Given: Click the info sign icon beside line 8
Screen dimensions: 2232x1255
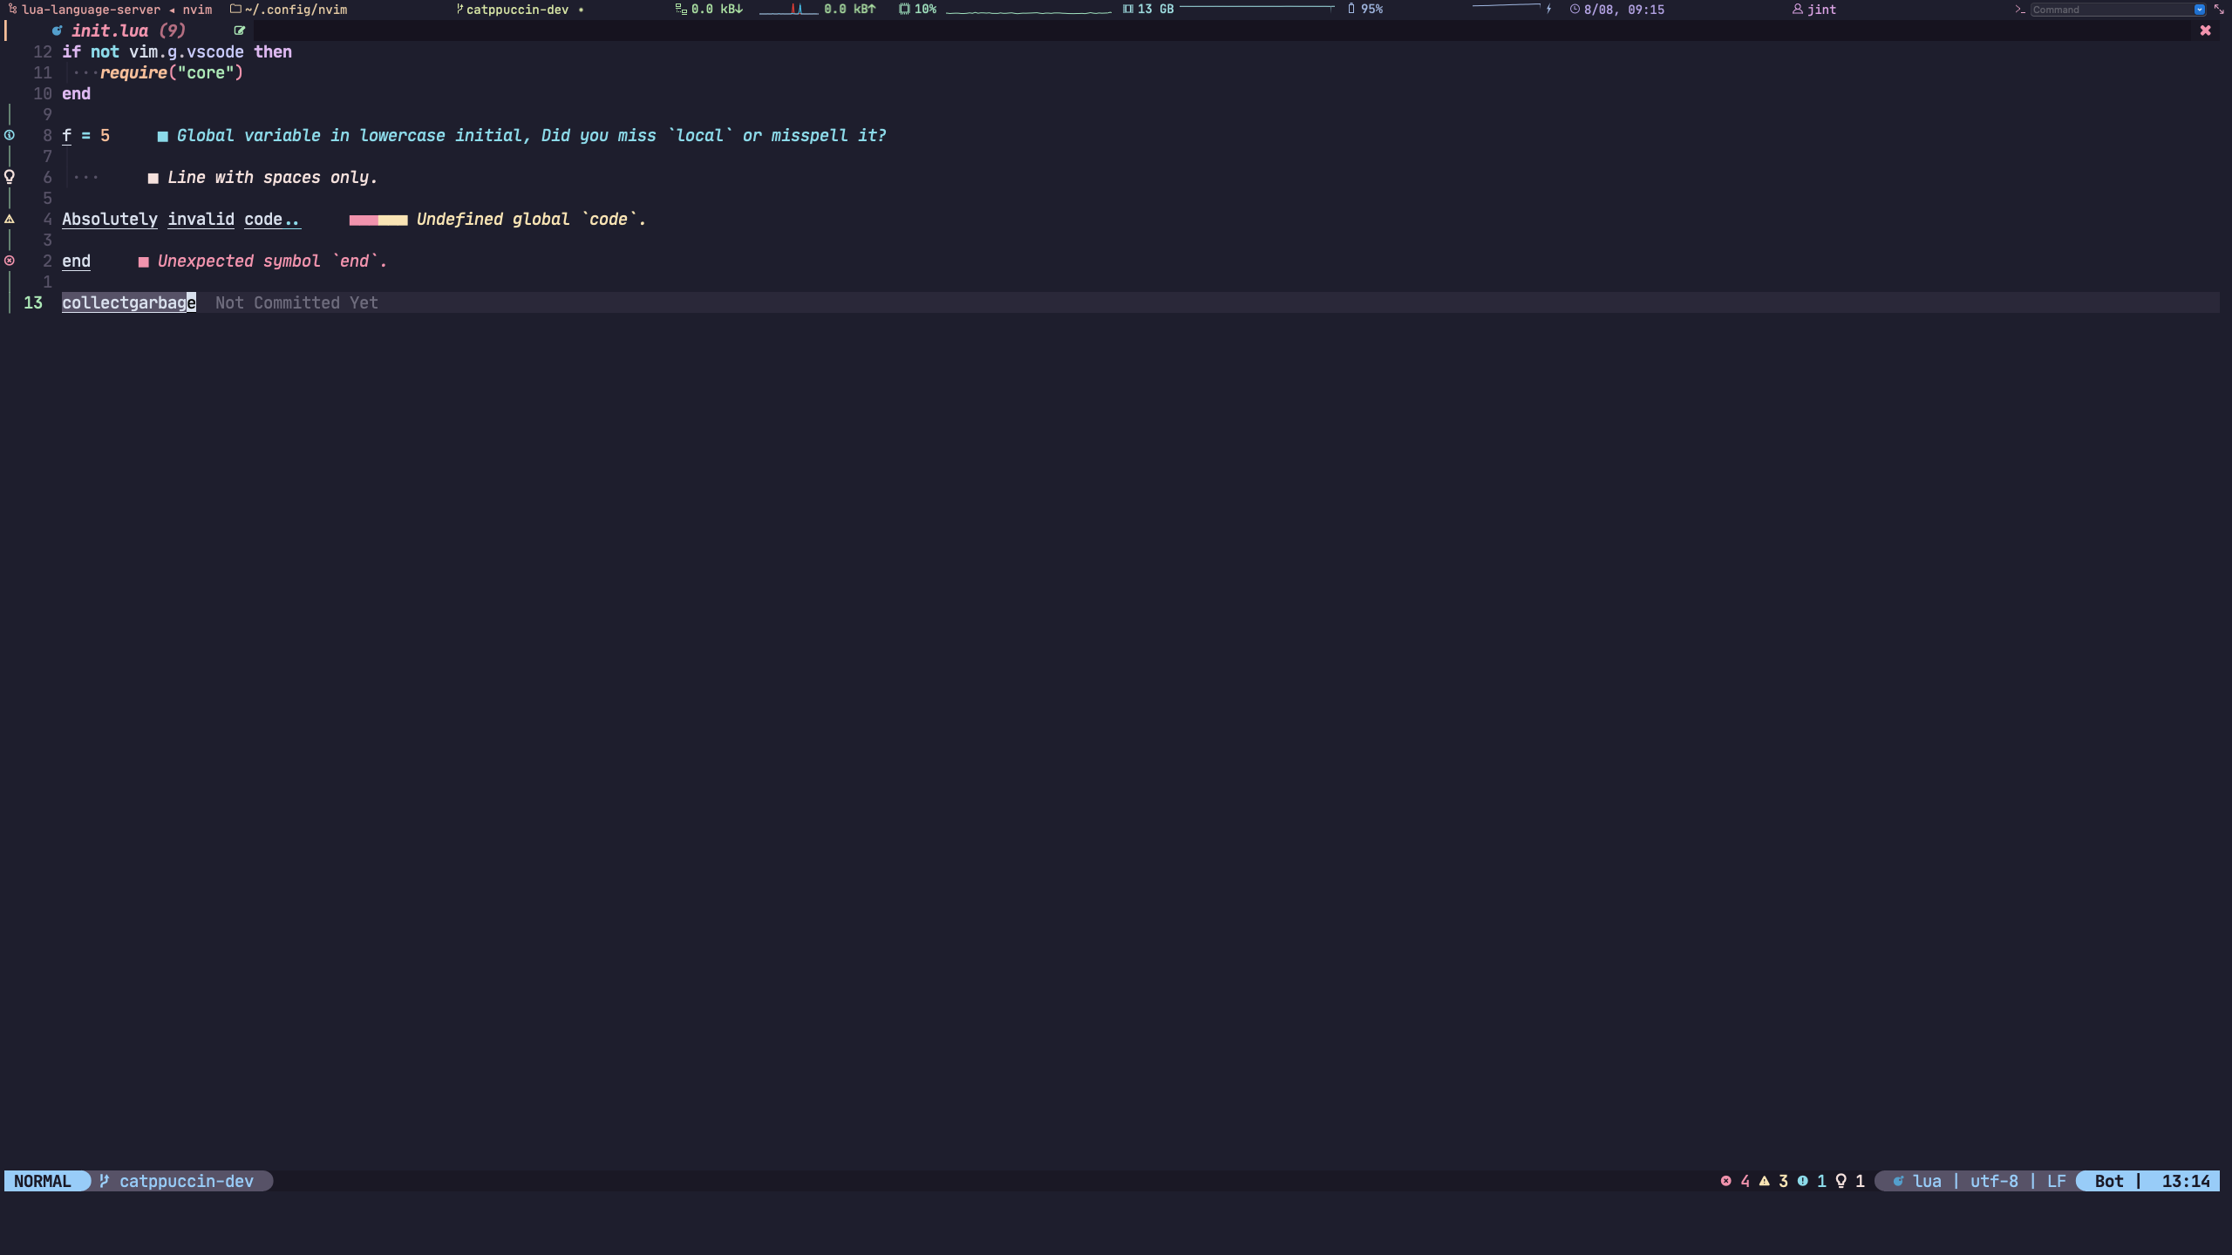Looking at the screenshot, I should (x=10, y=135).
